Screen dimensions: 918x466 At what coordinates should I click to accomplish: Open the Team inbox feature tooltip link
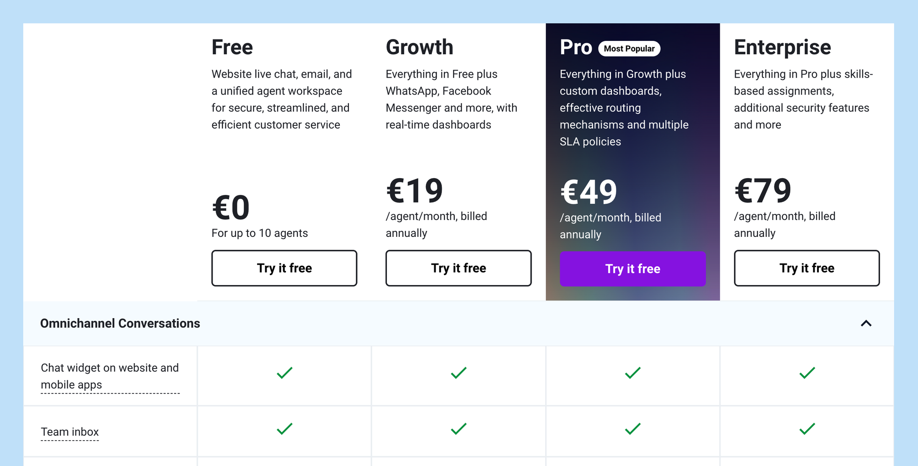pyautogui.click(x=70, y=432)
